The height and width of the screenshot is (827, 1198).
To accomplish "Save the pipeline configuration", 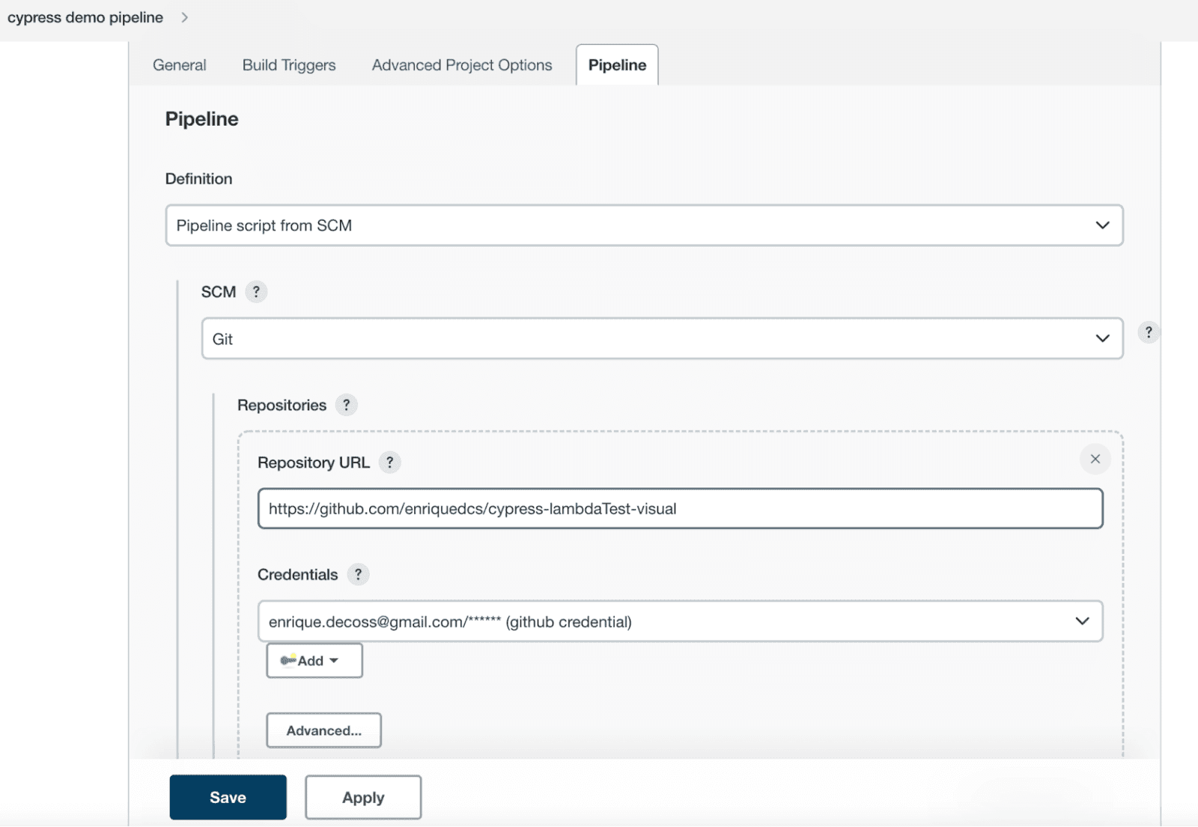I will point(228,797).
